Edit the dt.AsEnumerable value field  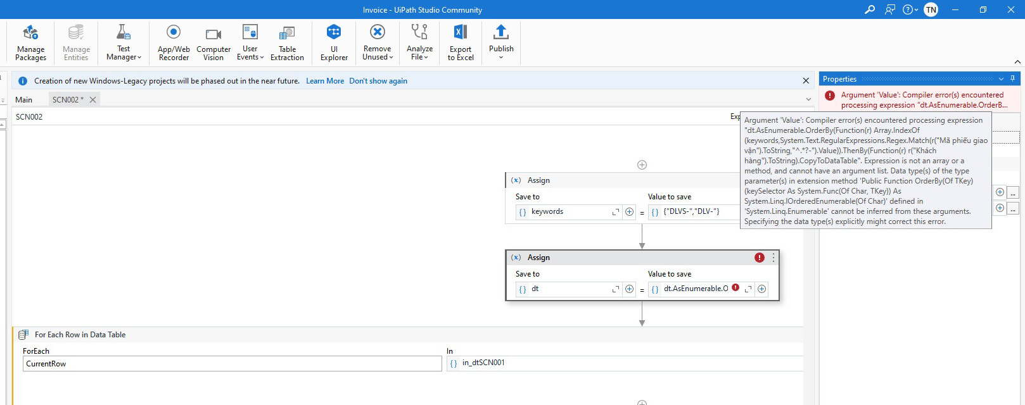coord(695,289)
